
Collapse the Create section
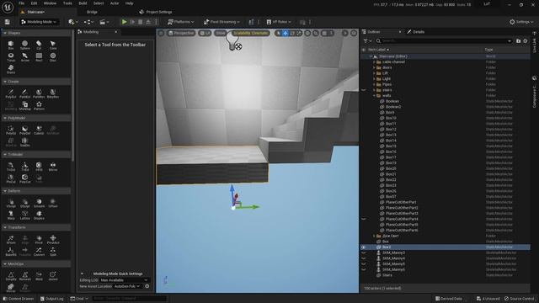(5, 82)
